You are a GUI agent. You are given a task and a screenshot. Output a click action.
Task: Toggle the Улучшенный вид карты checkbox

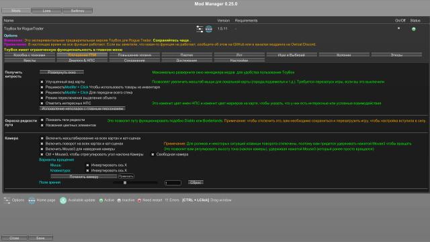pyautogui.click(x=42, y=82)
